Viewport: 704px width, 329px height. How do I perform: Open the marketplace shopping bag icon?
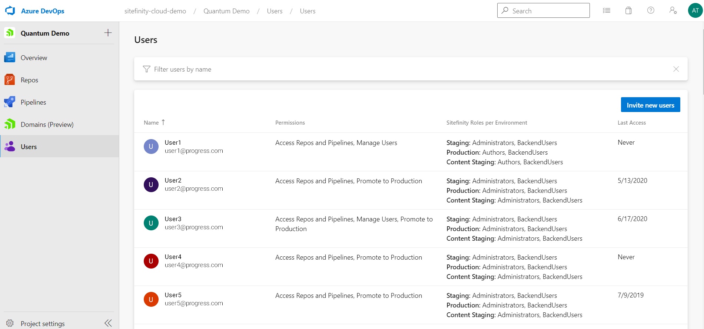coord(628,11)
